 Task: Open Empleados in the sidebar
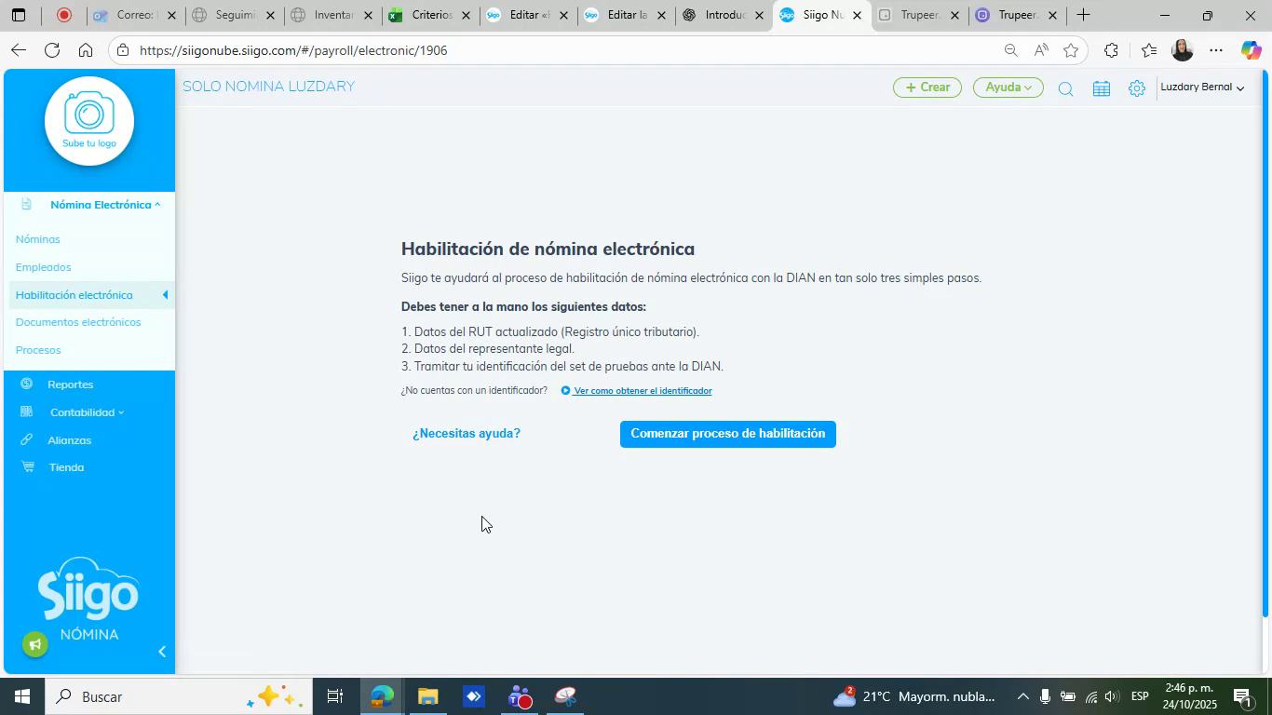coord(44,267)
